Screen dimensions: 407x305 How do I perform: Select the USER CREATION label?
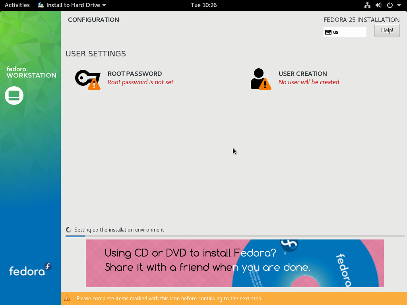[x=302, y=73]
